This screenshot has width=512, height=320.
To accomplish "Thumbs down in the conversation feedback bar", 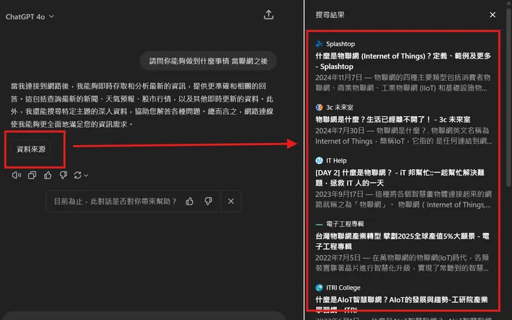I will 208,201.
